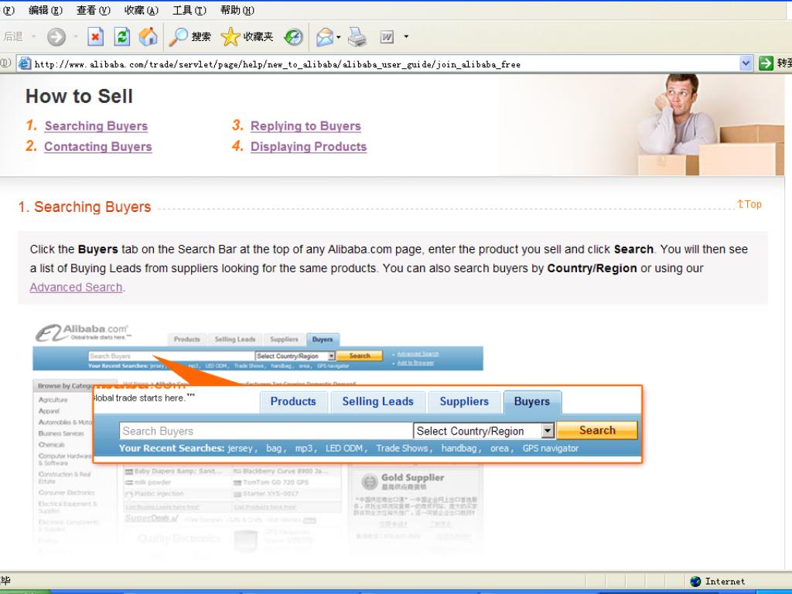792x594 pixels.
Task: Click the 收藏夹 toolbar label
Action: click(258, 37)
